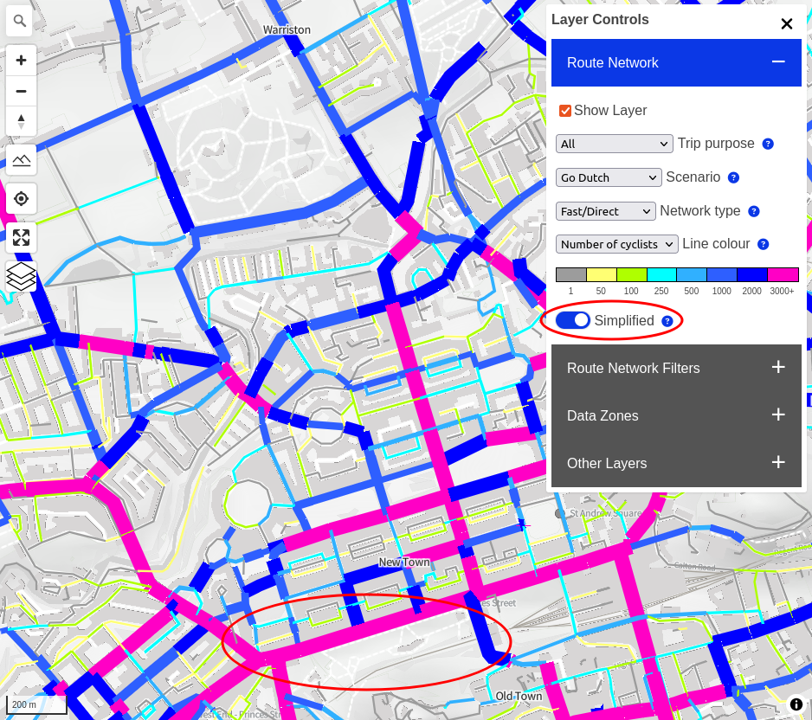812x720 pixels.
Task: Click the geolocate target icon
Action: pyautogui.click(x=21, y=198)
